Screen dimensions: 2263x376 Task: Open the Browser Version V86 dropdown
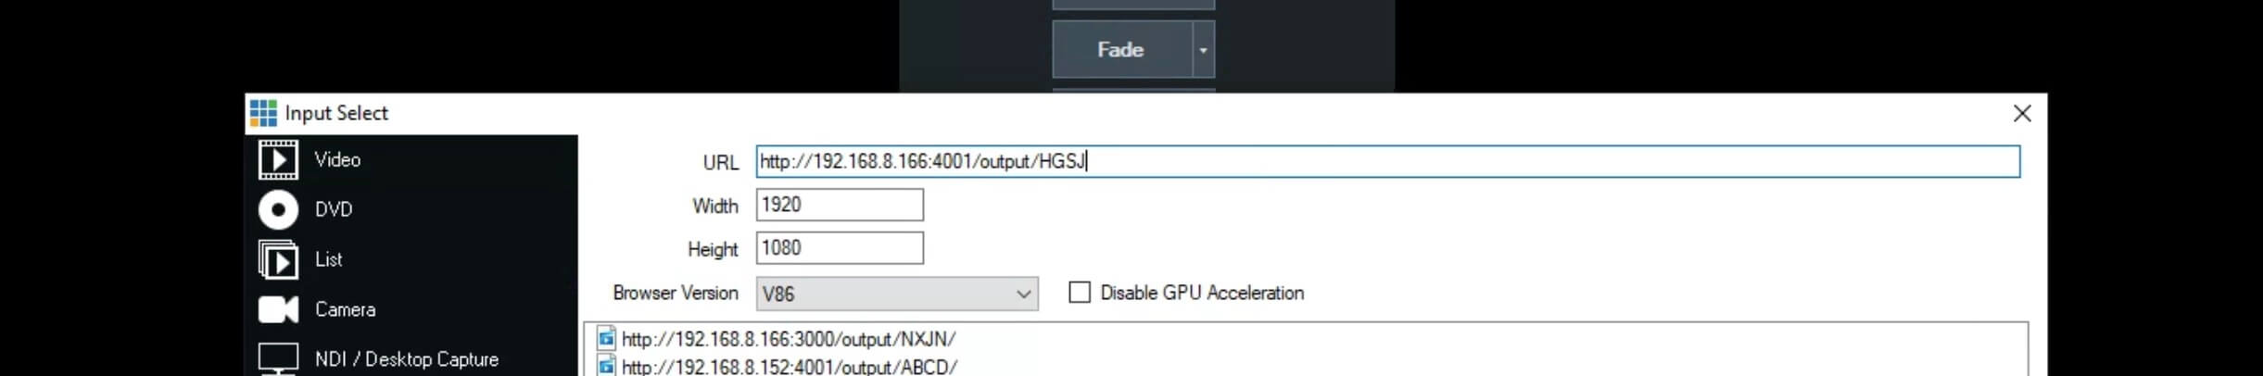897,294
